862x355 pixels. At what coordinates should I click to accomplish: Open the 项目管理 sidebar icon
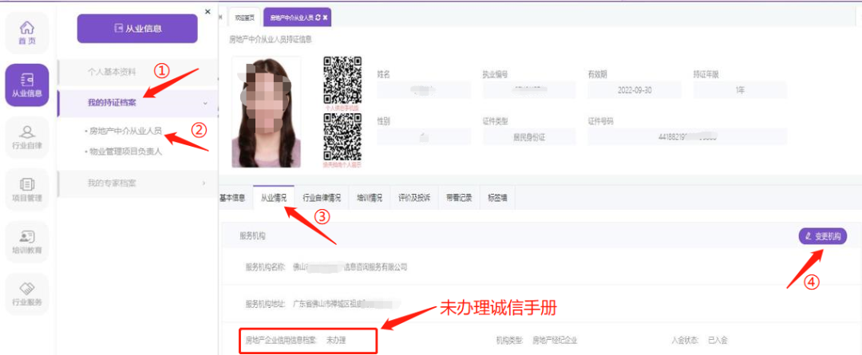click(x=26, y=189)
